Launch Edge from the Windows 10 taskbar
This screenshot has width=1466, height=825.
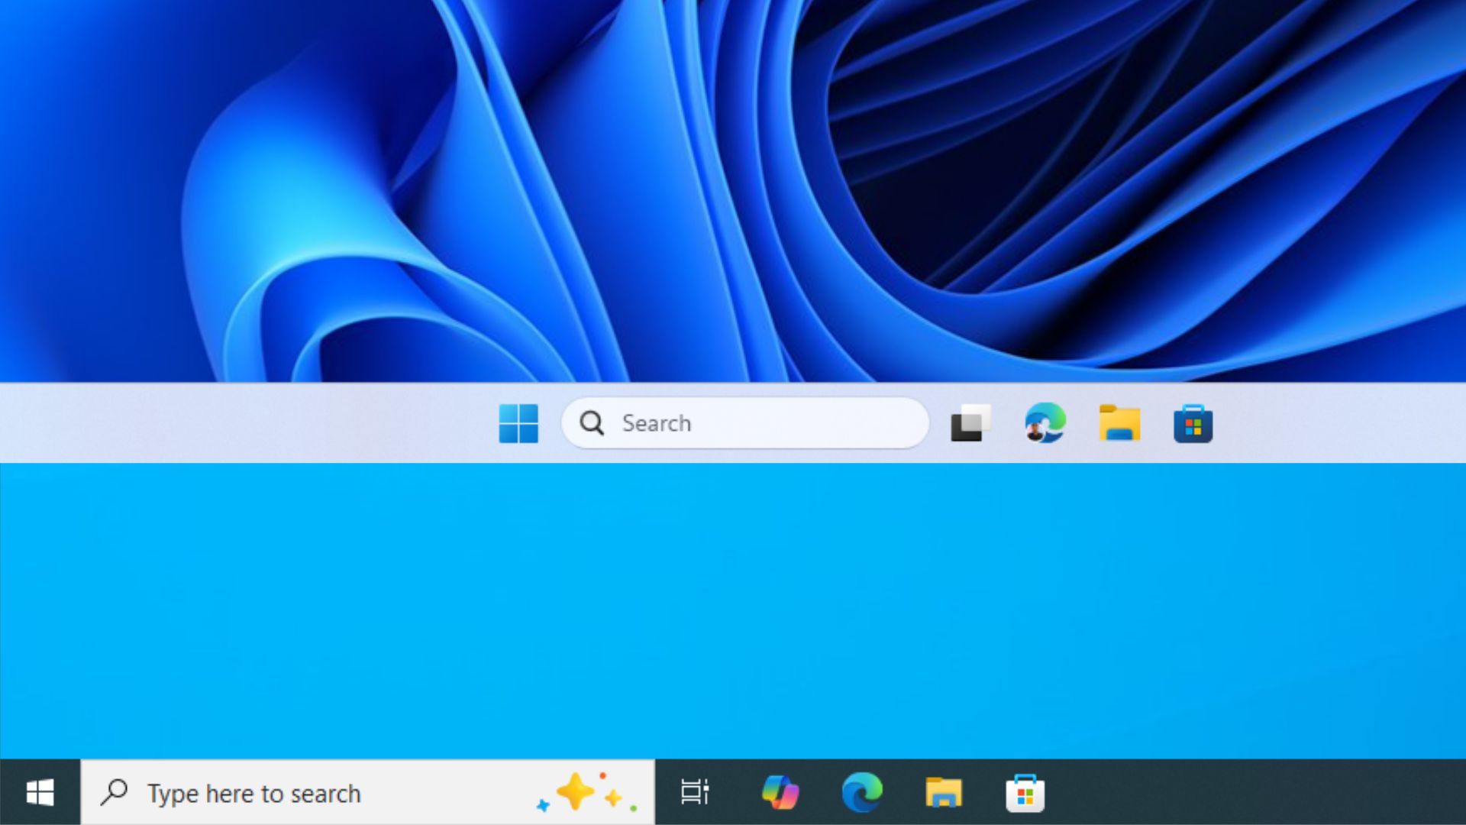(x=862, y=792)
